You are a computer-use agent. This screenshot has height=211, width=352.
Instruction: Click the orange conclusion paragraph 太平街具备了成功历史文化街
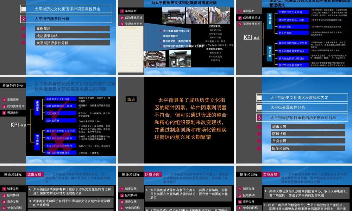point(190,119)
